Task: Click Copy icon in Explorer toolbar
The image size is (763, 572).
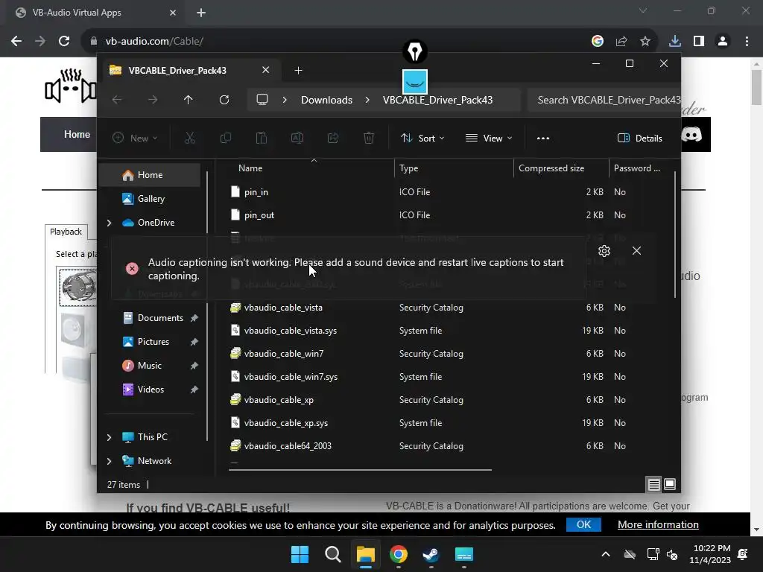Action: pos(225,138)
